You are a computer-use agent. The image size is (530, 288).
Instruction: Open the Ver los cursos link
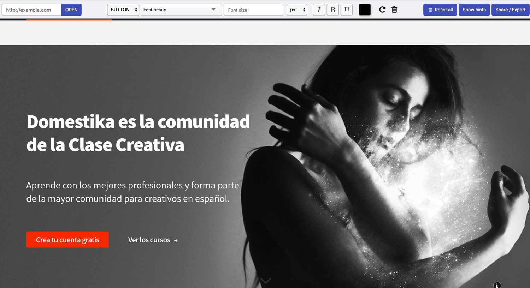153,240
